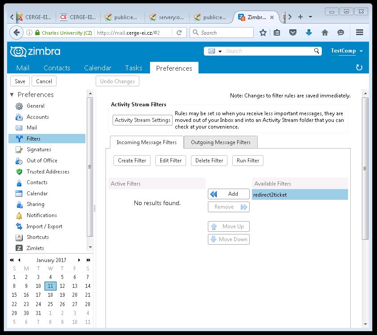Screen dimensions: 377x335
Task: Click Run Filter button
Action: (248, 161)
